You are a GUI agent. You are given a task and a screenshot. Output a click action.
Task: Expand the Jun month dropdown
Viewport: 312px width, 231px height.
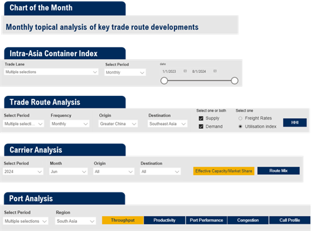pyautogui.click(x=68, y=172)
